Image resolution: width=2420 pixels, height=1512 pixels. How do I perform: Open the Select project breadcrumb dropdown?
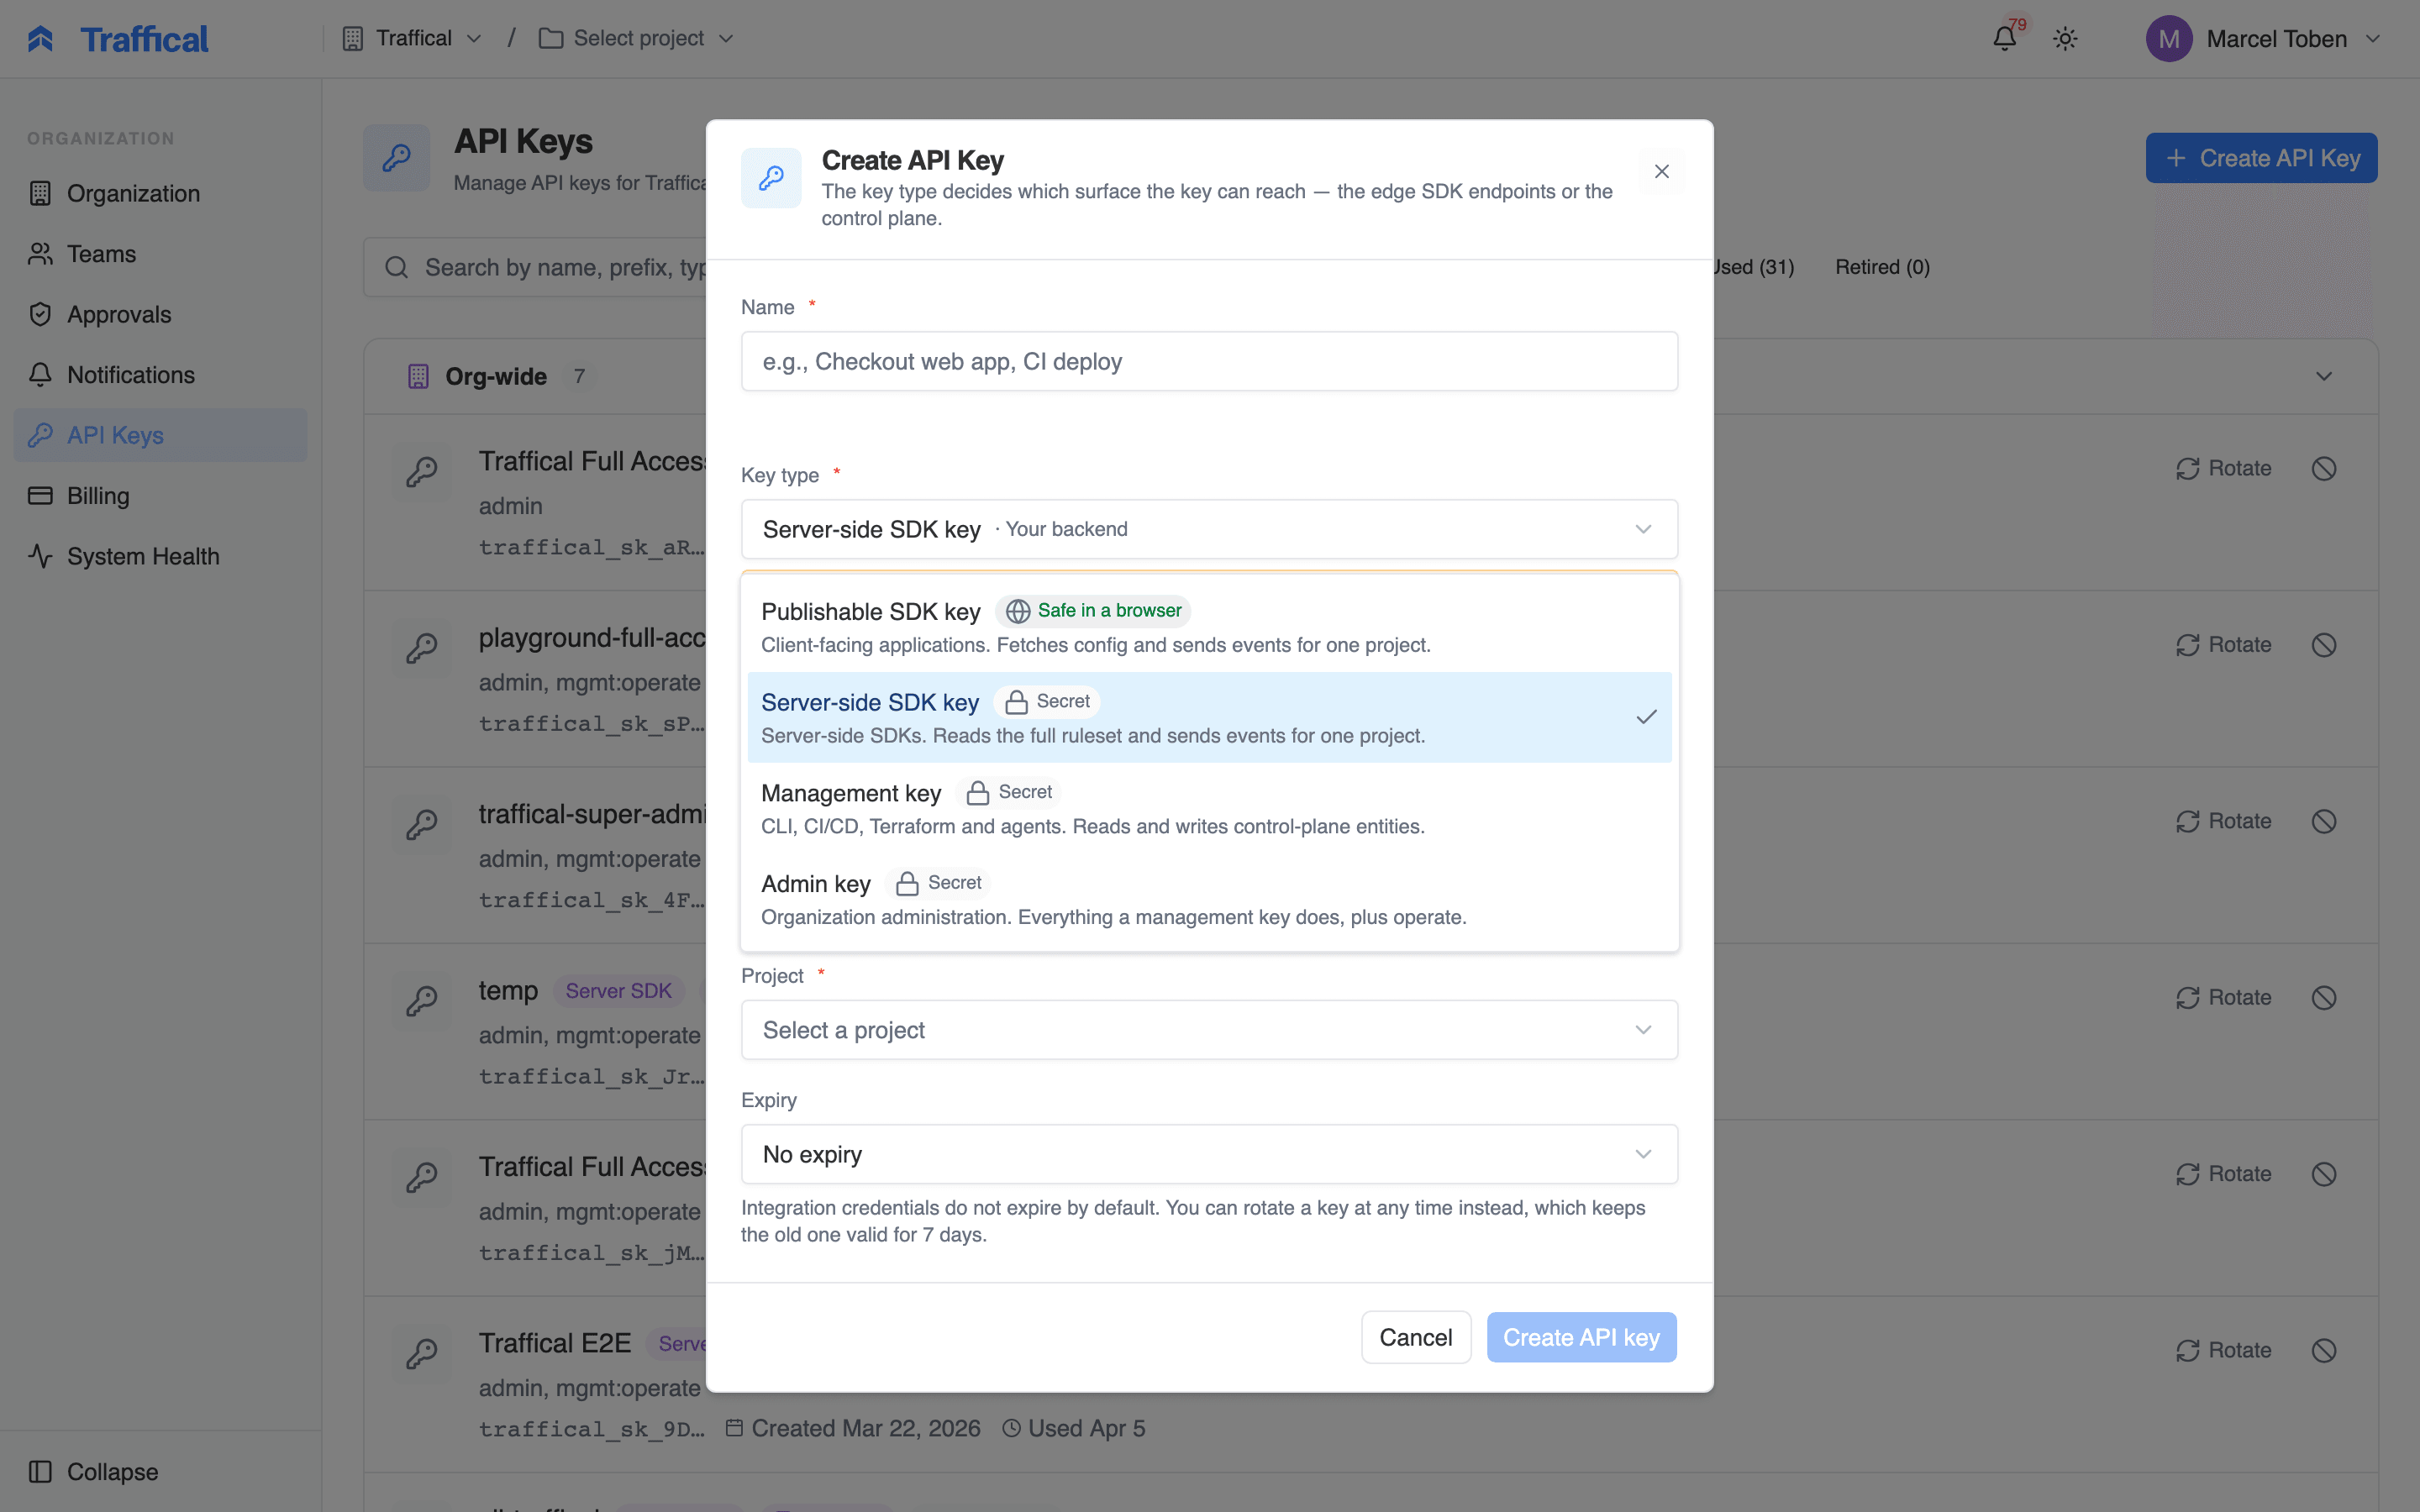pyautogui.click(x=637, y=38)
